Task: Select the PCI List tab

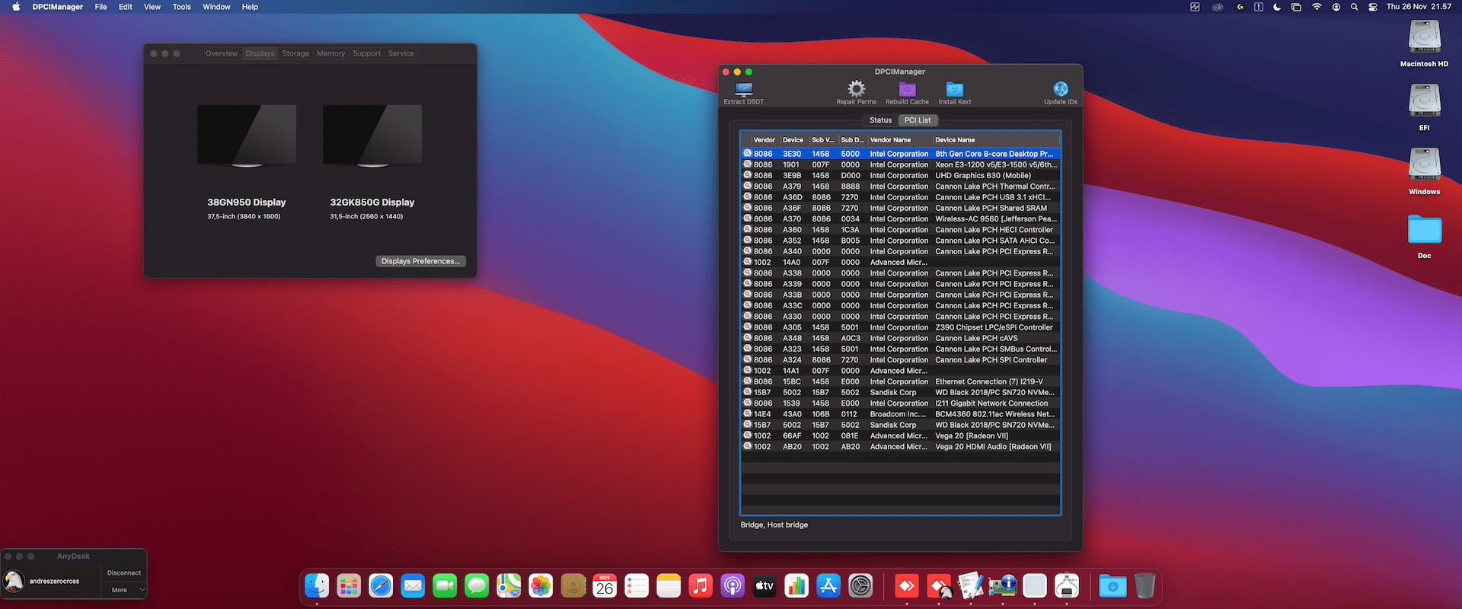Action: coord(918,120)
